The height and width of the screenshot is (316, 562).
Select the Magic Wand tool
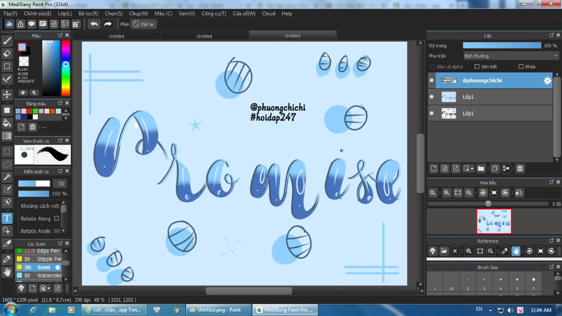click(x=7, y=177)
